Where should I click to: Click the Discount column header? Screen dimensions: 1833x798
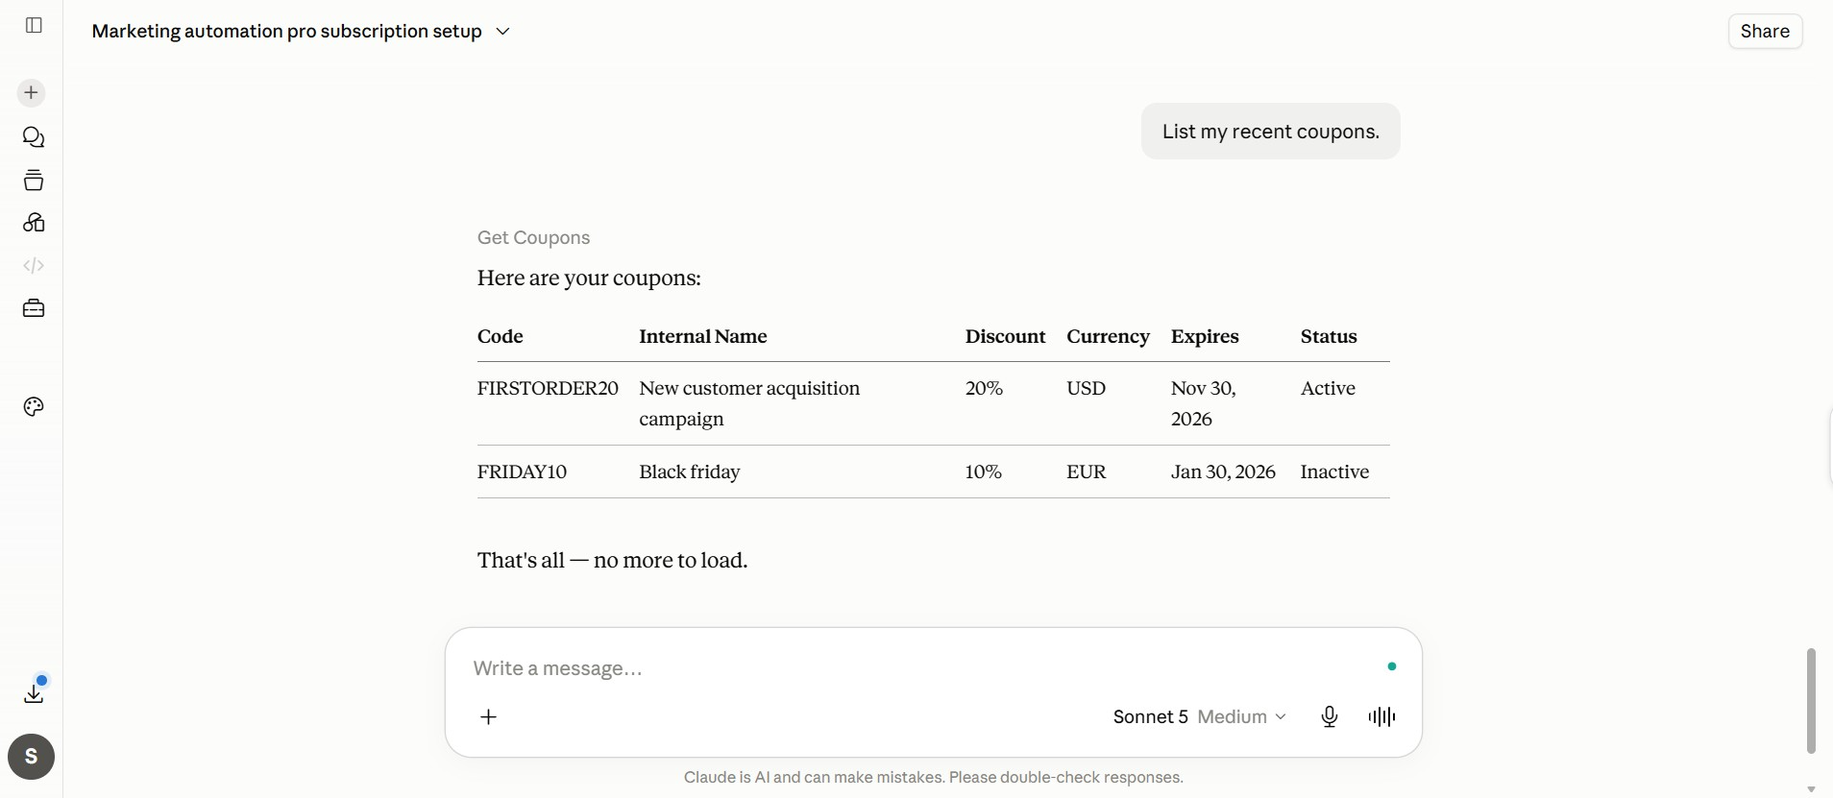click(1005, 336)
